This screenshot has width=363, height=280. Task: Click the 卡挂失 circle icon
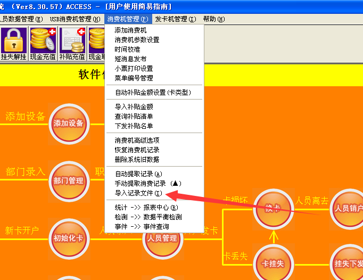pyautogui.click(x=273, y=264)
